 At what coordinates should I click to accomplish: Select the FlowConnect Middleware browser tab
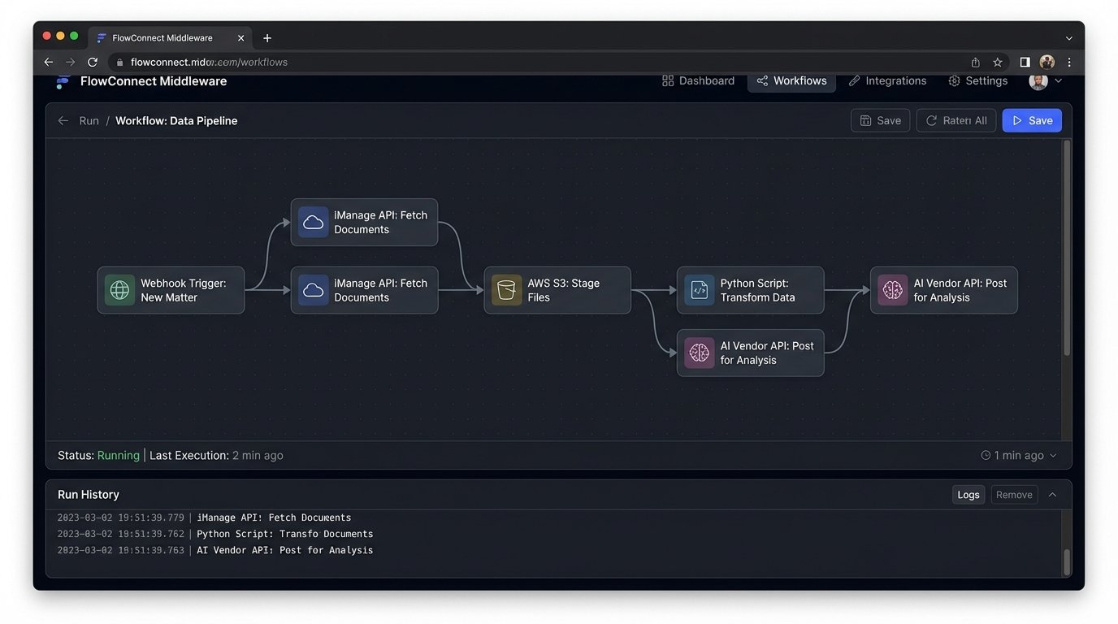click(162, 37)
